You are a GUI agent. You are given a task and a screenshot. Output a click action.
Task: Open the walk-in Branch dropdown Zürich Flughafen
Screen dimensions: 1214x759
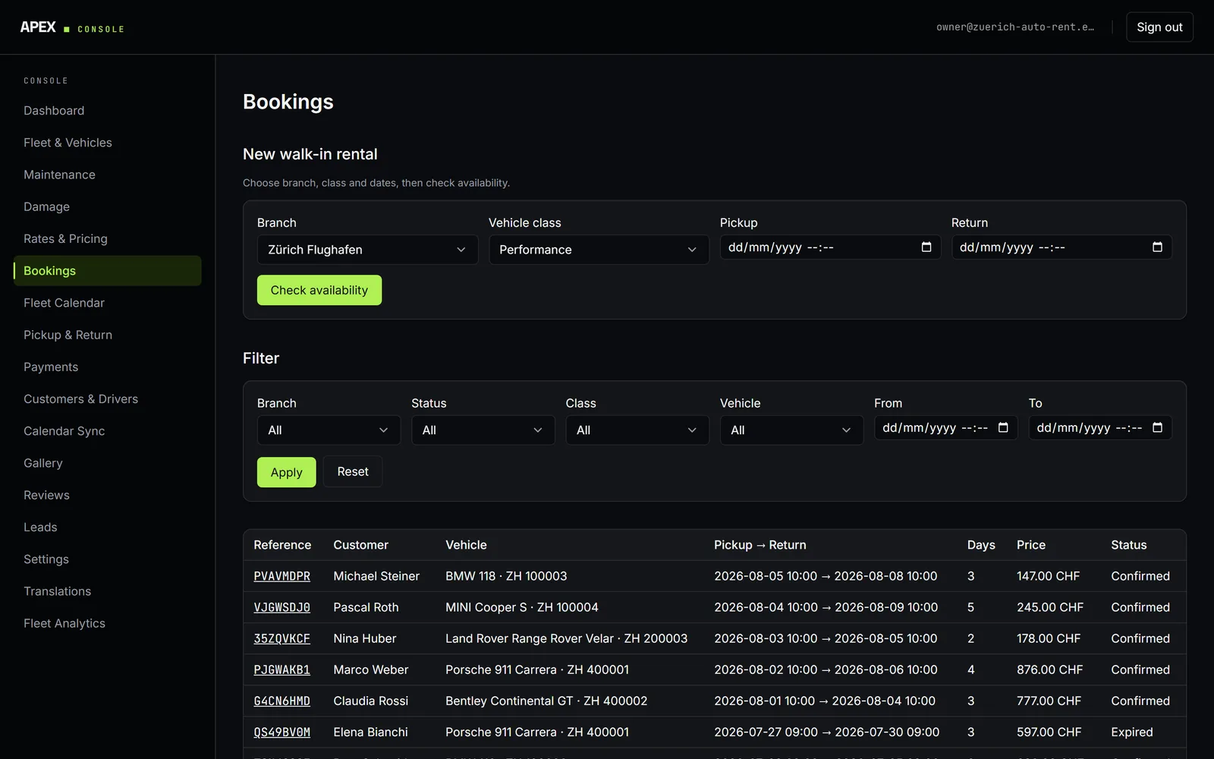pos(367,250)
